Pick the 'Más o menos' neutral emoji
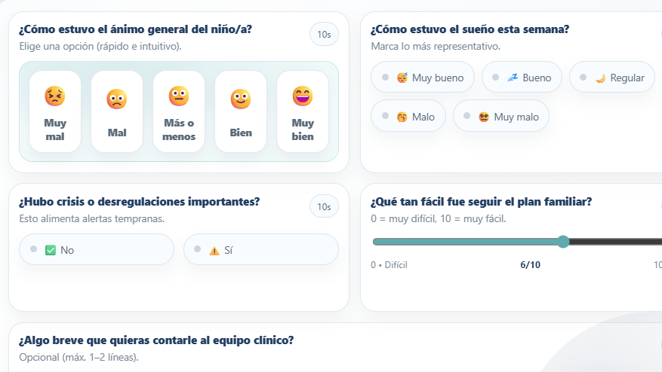The image size is (662, 372). [x=179, y=96]
